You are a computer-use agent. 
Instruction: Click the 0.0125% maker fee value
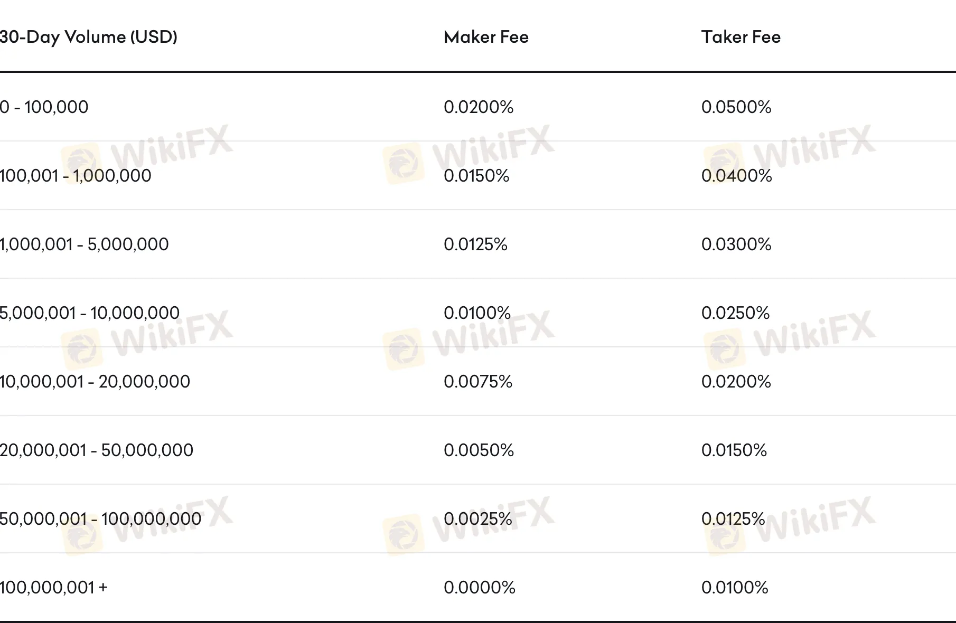[475, 244]
